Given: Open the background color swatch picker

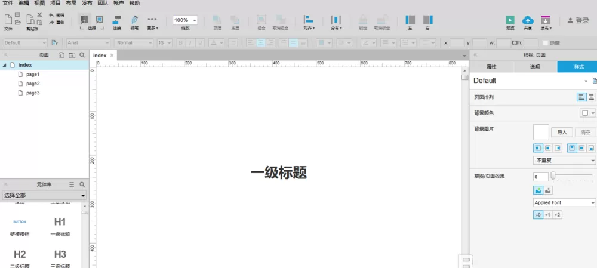Looking at the screenshot, I should [x=587, y=113].
